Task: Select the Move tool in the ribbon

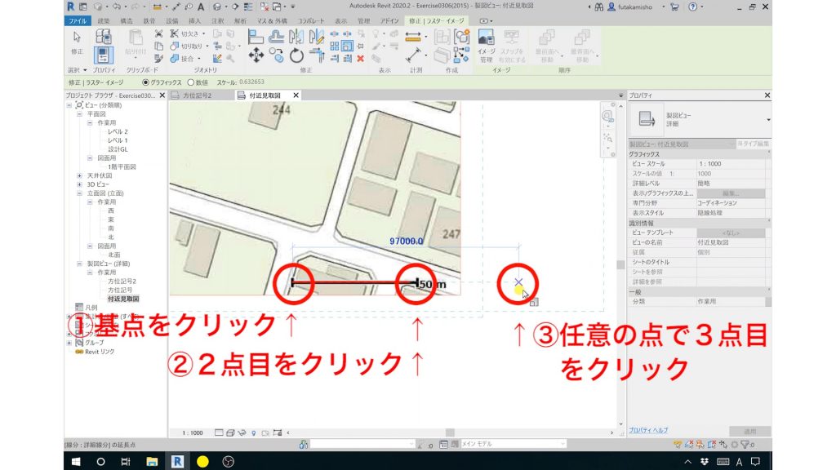Action: [x=256, y=54]
